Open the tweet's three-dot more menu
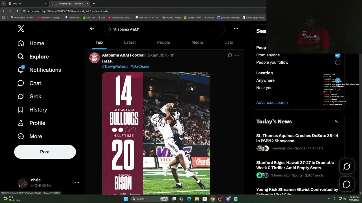This screenshot has height=203, width=362. click(237, 55)
